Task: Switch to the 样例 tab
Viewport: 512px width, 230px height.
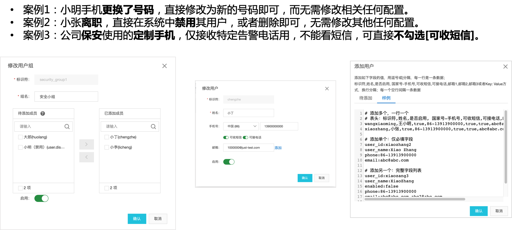Action: point(386,98)
